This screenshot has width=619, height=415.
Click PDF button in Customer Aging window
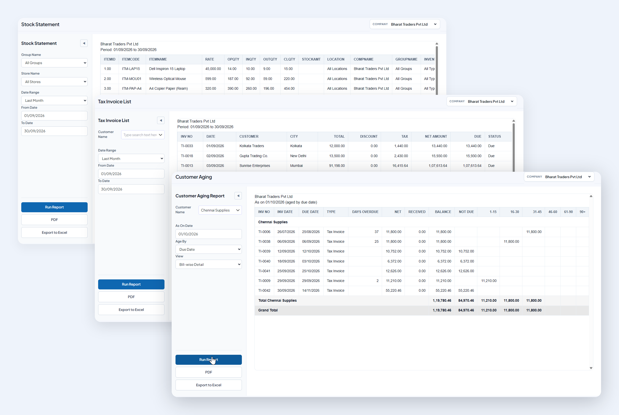coord(209,372)
